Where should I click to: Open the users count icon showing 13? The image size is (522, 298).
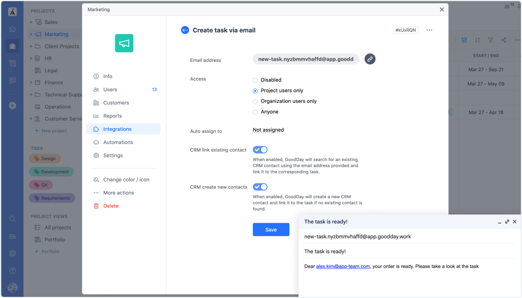pyautogui.click(x=509, y=6)
